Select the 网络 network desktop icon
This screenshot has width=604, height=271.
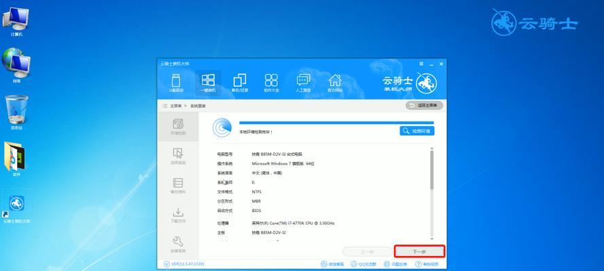(x=16, y=65)
